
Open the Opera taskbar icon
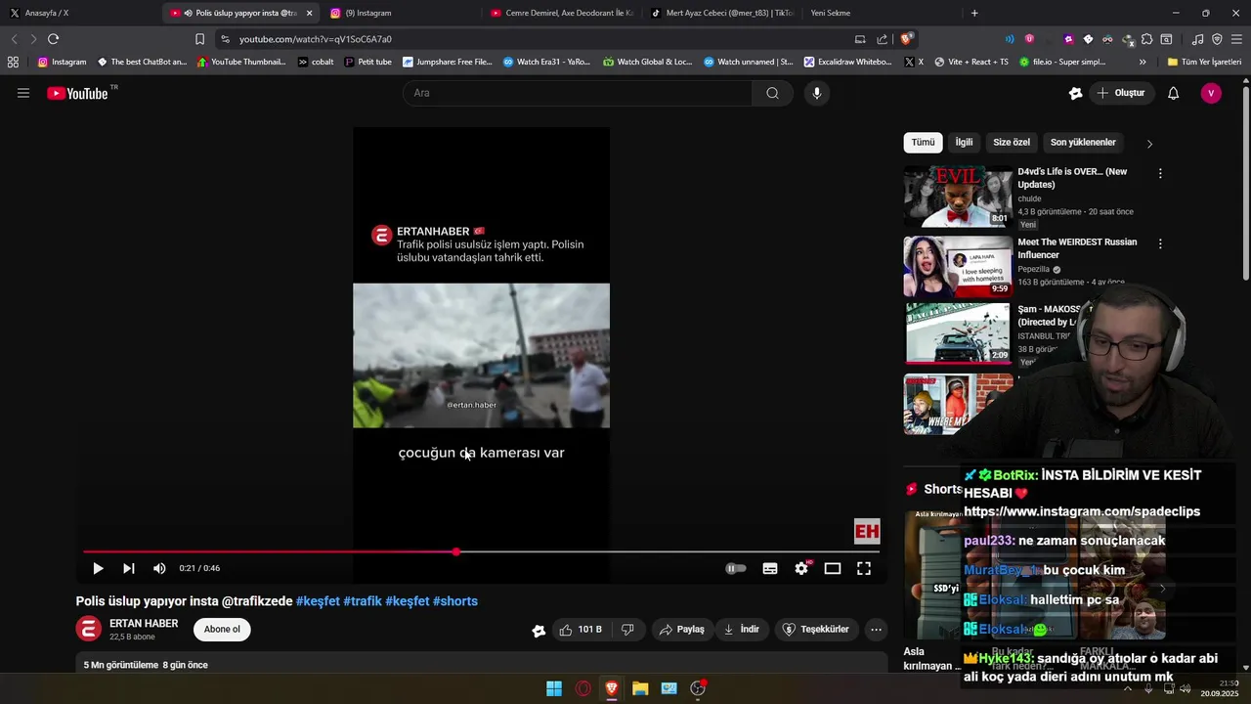(x=583, y=688)
